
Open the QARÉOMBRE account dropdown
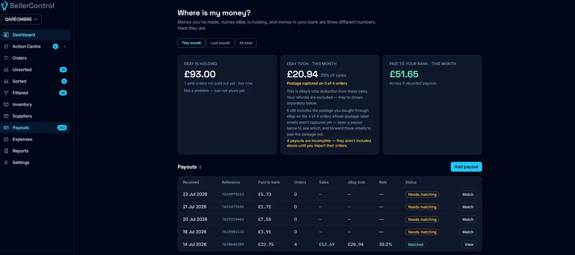pyautogui.click(x=21, y=19)
